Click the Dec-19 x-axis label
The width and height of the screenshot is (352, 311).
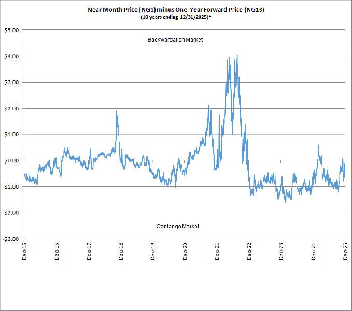pyautogui.click(x=152, y=250)
